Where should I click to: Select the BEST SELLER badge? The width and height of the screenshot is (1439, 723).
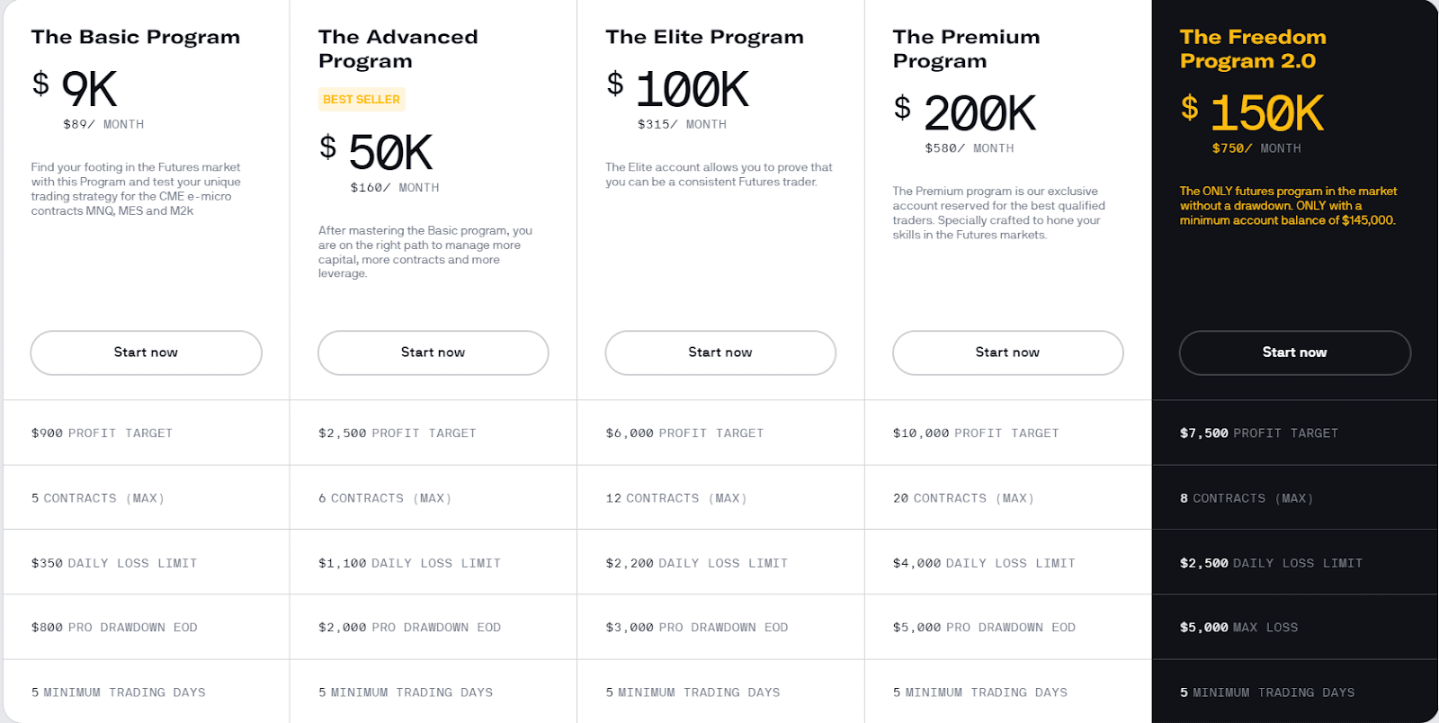[x=362, y=99]
